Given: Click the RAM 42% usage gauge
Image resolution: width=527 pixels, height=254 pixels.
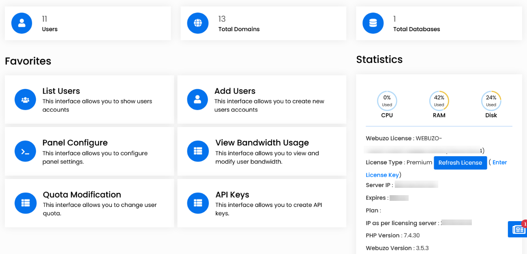Looking at the screenshot, I should 439,101.
